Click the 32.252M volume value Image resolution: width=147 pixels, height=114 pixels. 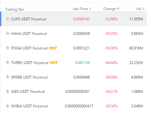pos(136,63)
